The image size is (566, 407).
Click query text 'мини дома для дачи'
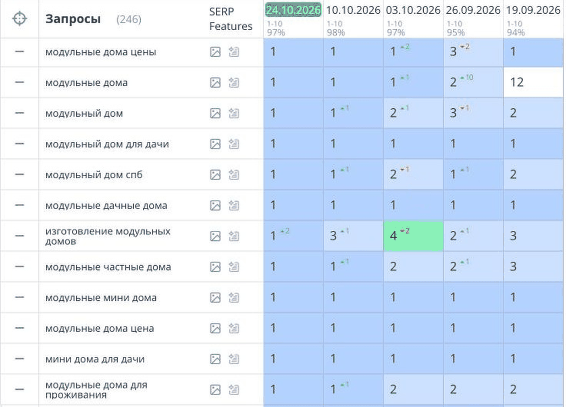(x=95, y=359)
